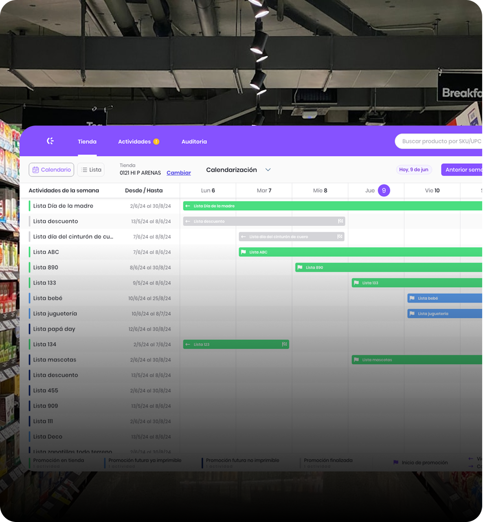Click the app logo icon in header
Image resolution: width=483 pixels, height=522 pixels.
click(x=50, y=141)
